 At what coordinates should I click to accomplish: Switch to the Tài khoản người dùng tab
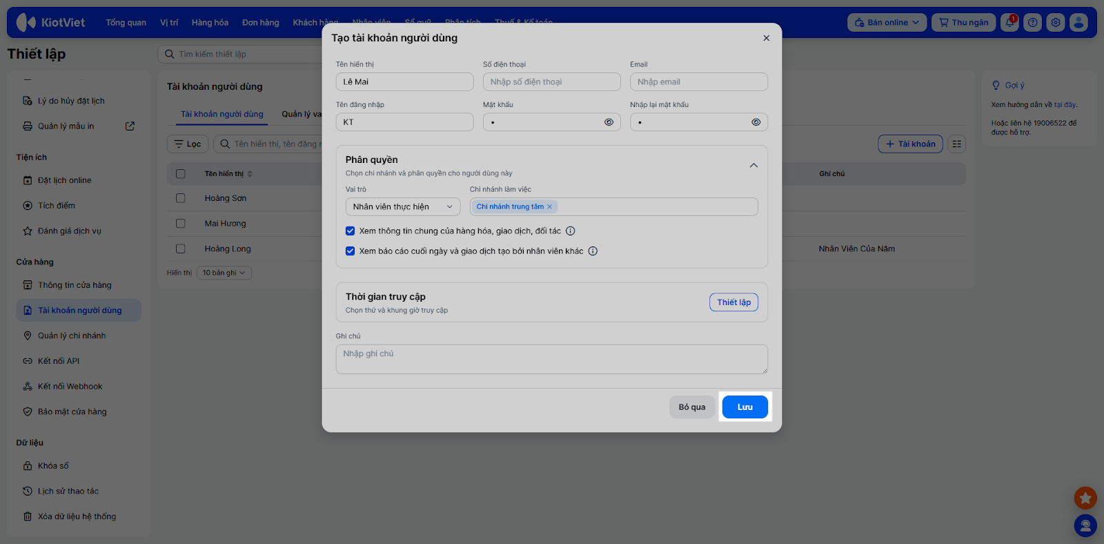(222, 115)
